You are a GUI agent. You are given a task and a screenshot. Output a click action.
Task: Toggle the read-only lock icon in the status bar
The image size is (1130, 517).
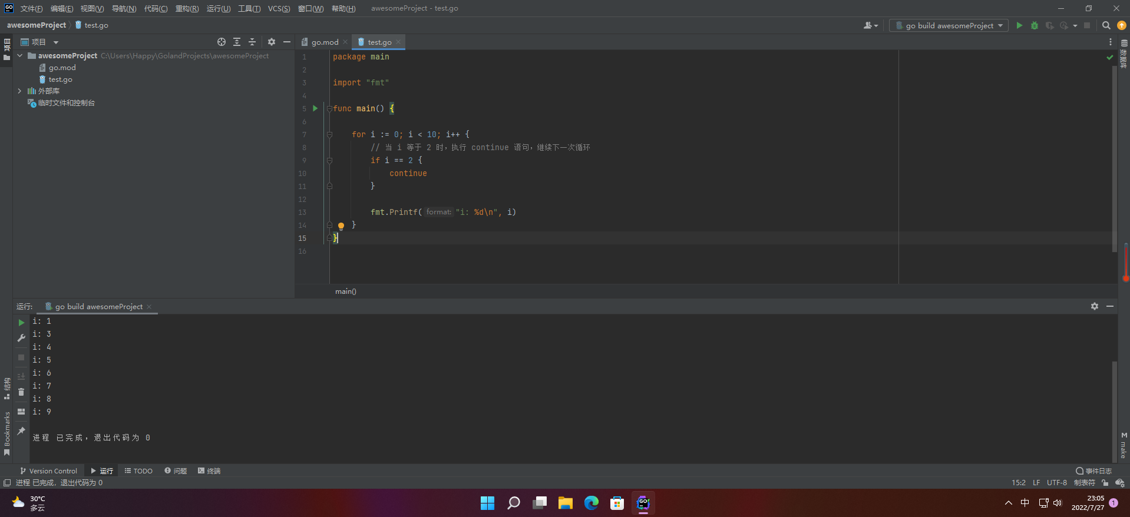(x=1105, y=483)
